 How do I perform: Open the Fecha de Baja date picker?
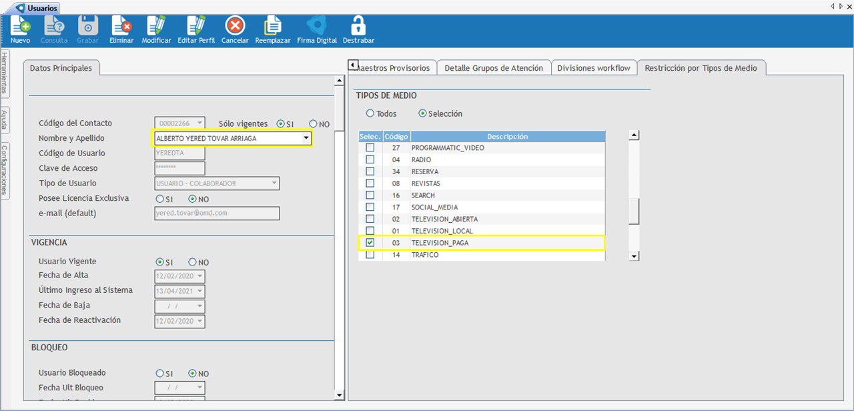[199, 306]
